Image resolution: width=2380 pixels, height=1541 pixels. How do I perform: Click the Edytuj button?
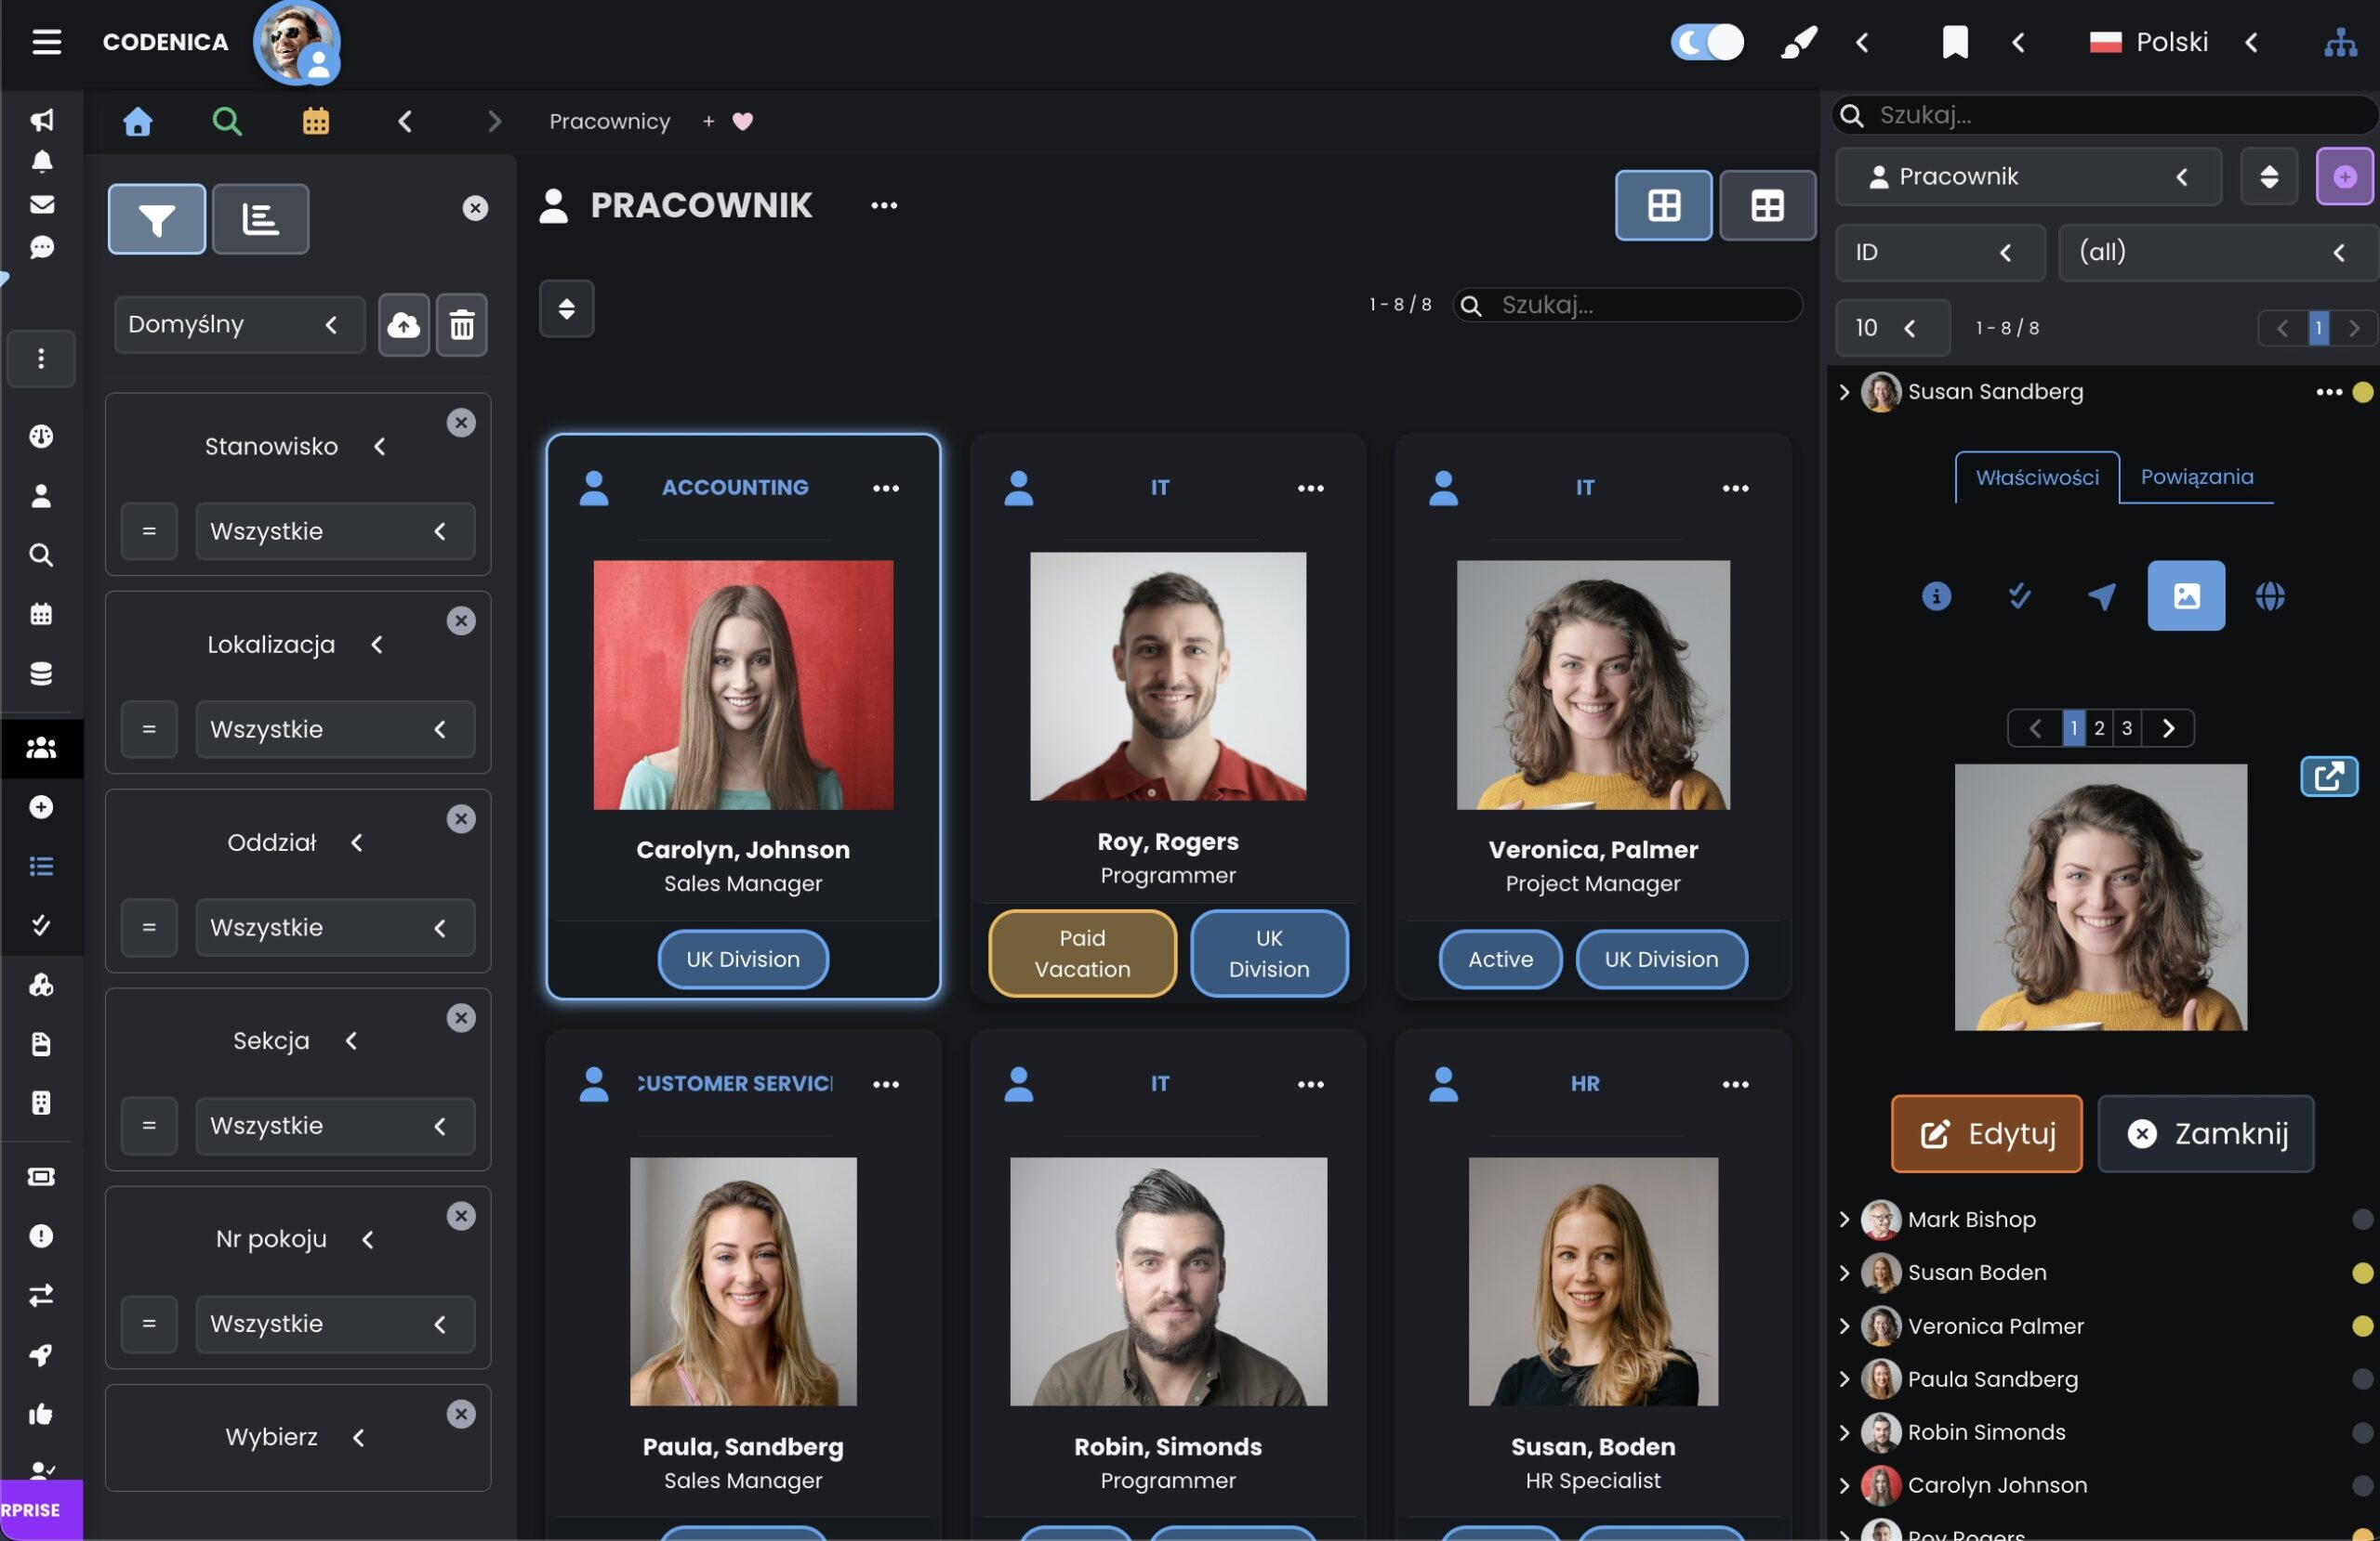1986,1133
